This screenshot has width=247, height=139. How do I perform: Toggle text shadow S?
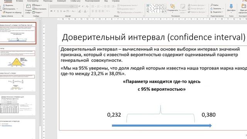(x=61, y=11)
